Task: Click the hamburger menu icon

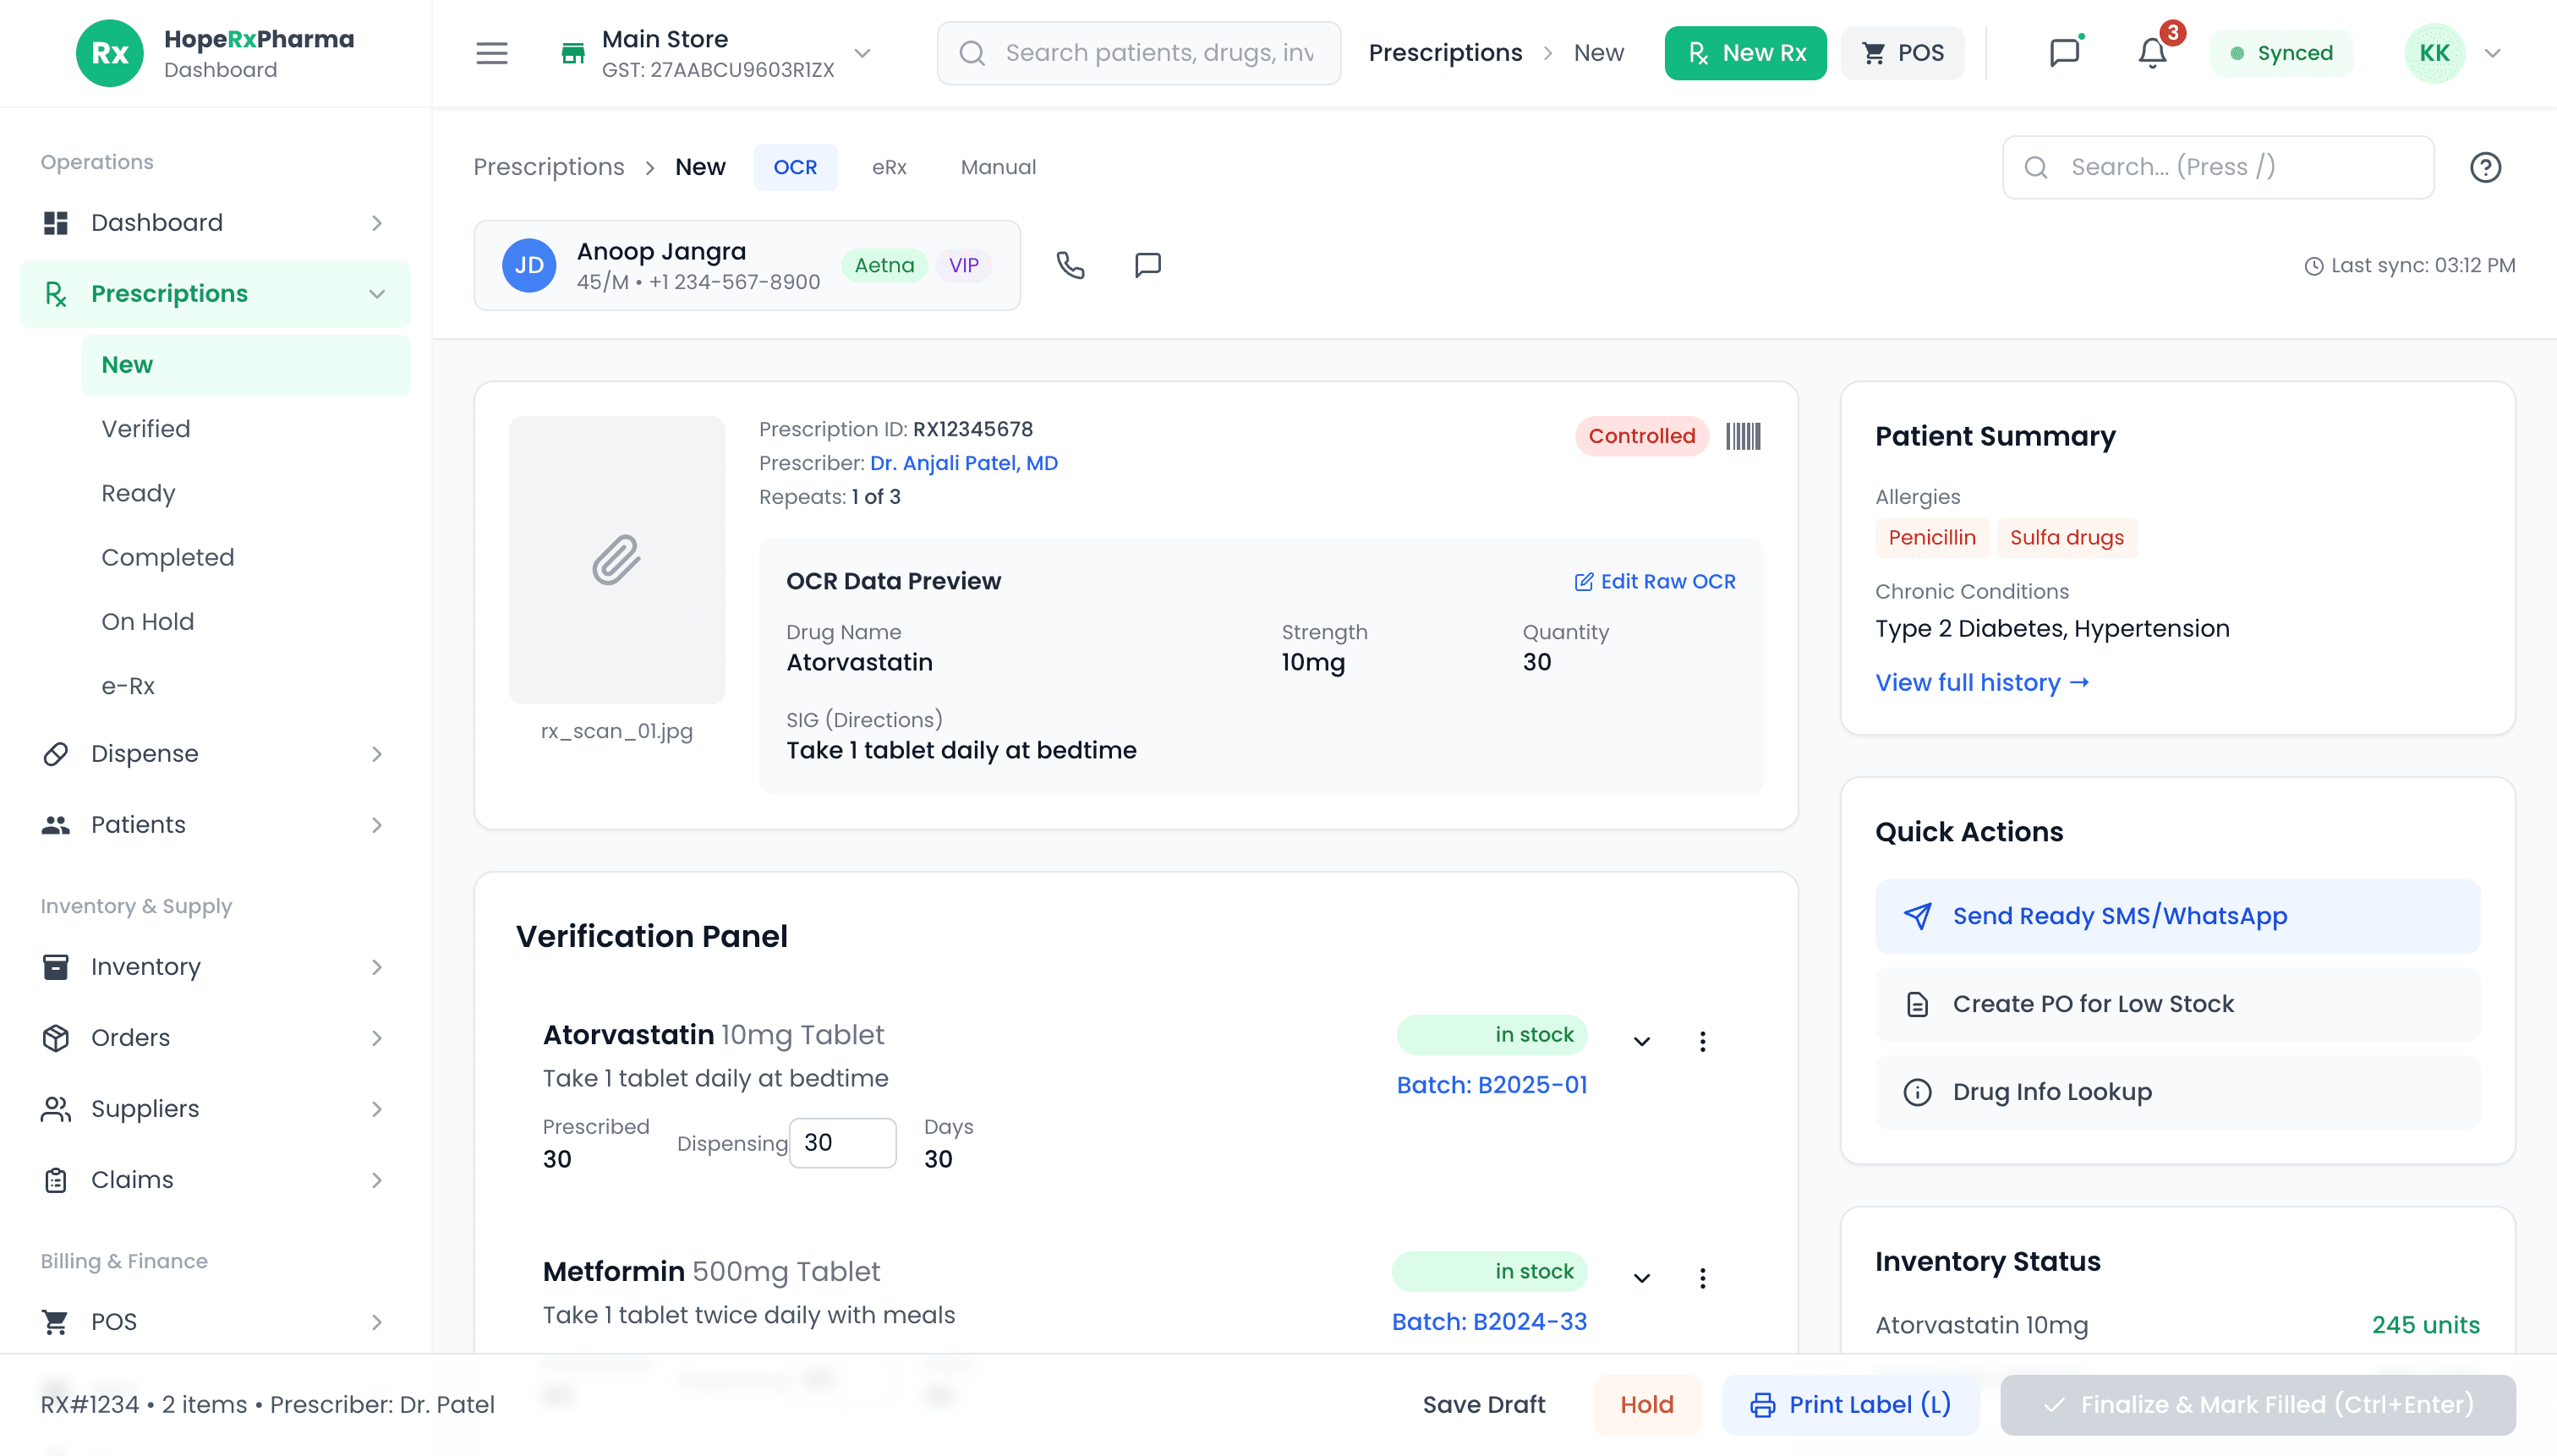Action: (491, 53)
